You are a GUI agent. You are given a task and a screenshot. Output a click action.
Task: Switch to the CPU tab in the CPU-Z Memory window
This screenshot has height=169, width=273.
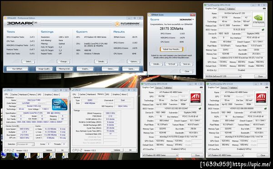[74, 94]
